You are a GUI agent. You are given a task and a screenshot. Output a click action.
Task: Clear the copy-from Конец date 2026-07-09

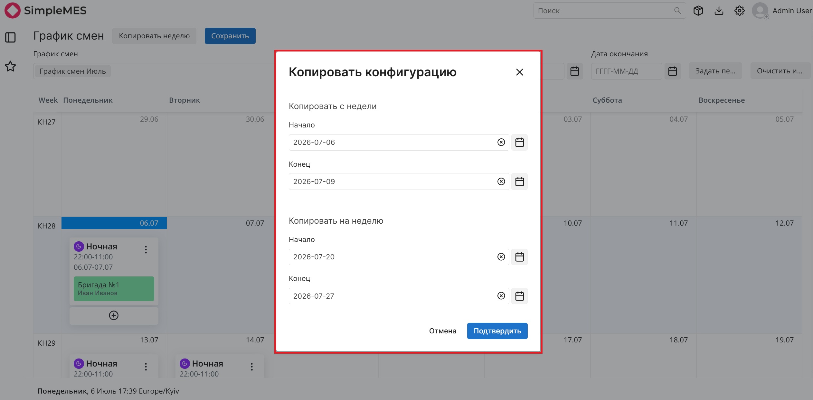501,181
